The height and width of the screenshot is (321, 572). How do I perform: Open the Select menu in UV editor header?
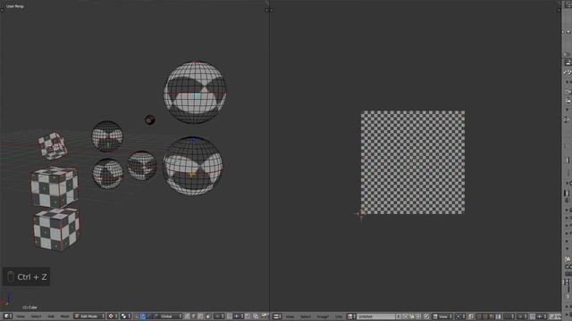click(306, 317)
